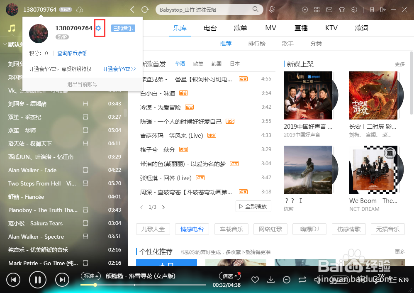Image resolution: width=414 pixels, height=293 pixels.
Task: Open the 查询酷币余额 link
Action: point(72,53)
